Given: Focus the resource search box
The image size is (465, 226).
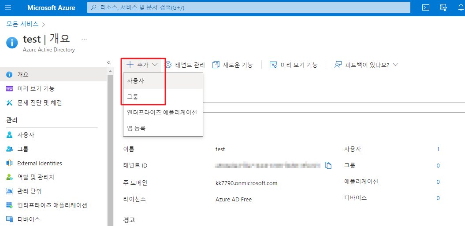Looking at the screenshot, I should click(249, 7).
